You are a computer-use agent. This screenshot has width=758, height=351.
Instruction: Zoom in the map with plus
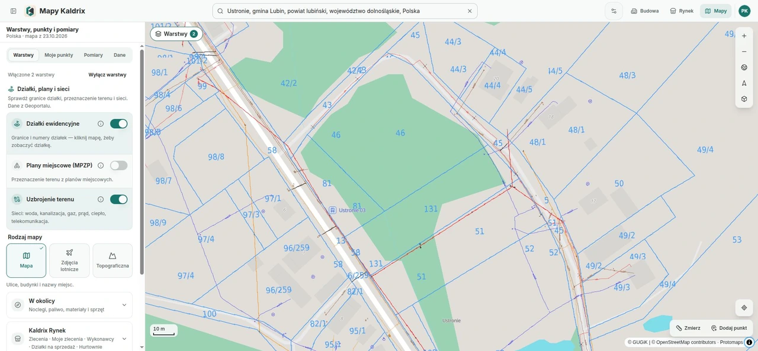(744, 36)
